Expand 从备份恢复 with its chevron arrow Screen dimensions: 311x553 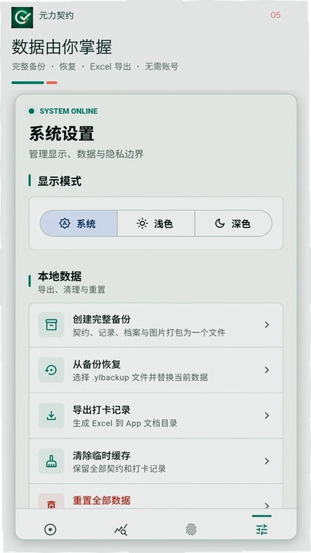267,370
